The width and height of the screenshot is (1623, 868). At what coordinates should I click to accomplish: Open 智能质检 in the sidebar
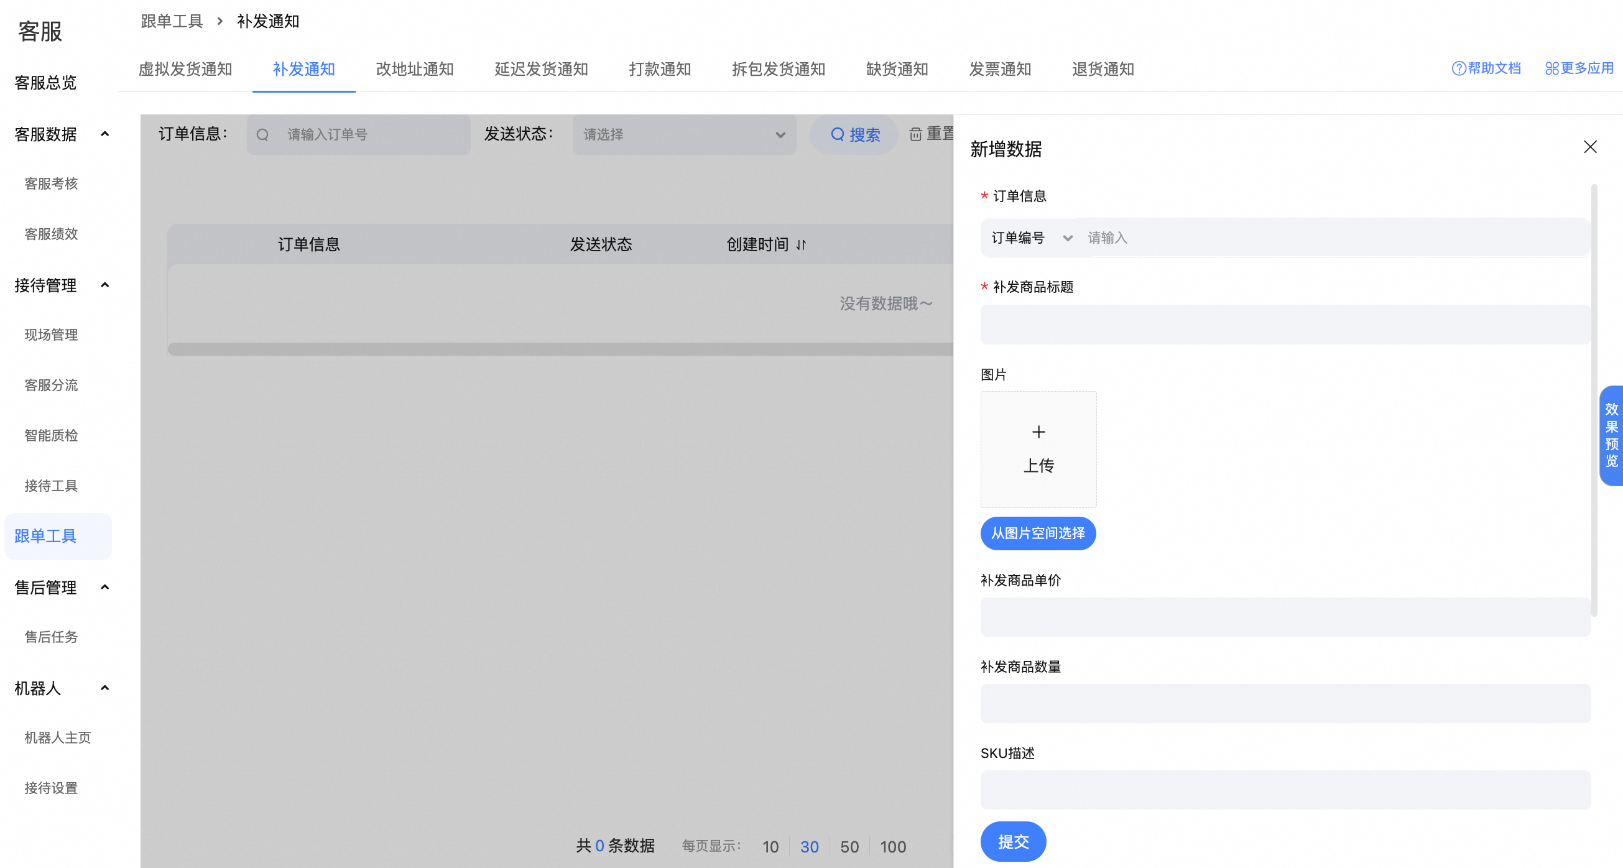click(x=51, y=436)
